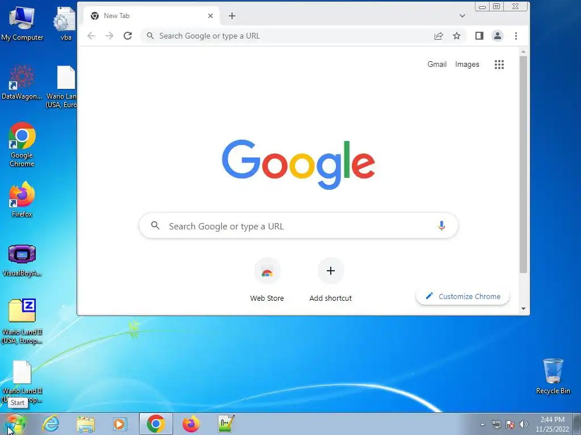This screenshot has height=435, width=581.
Task: Open Windows Explorer from the taskbar
Action: [x=86, y=424]
